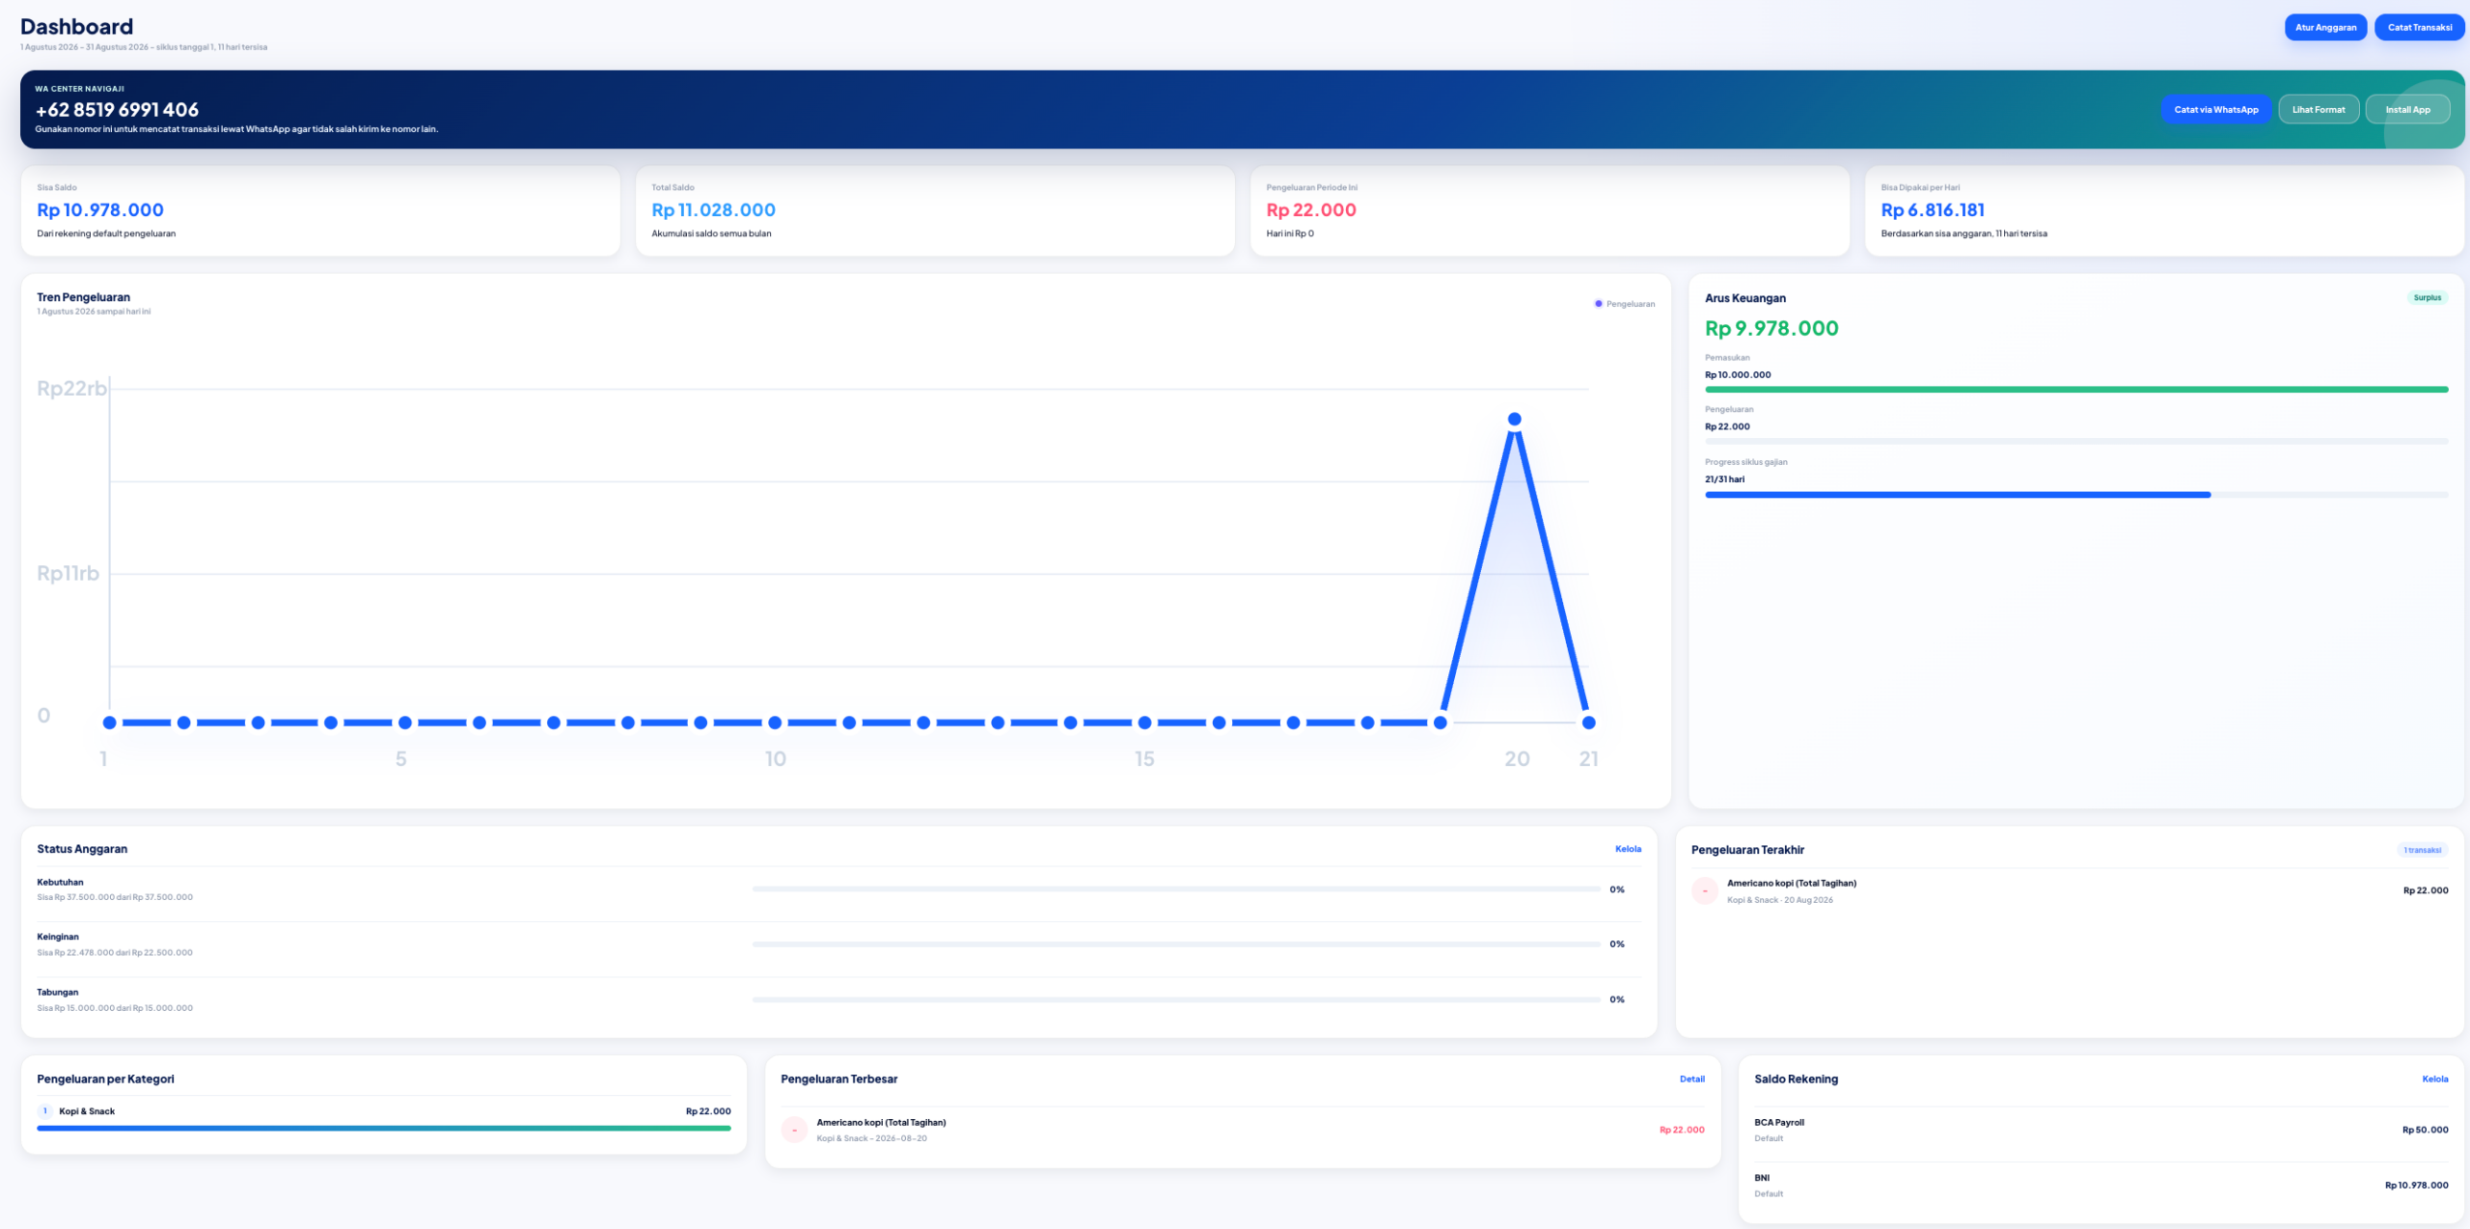Open Catat Transaksi from the header
Image resolution: width=2470 pixels, height=1229 pixels.
[x=2419, y=27]
